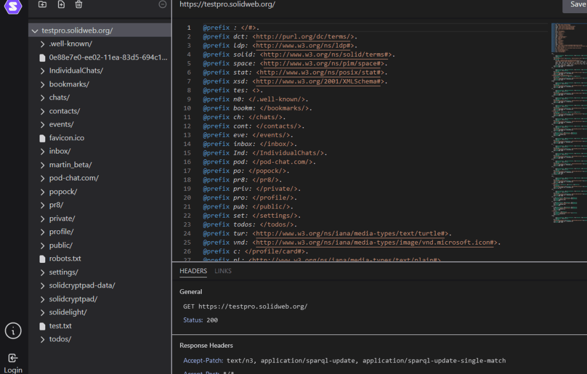
Task: Click the Solid hexagon logo
Action: coord(13,6)
